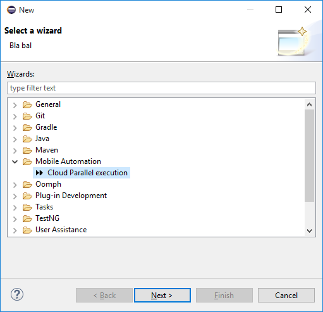Expand the User Assistance category
This screenshot has width=323, height=312.
pos(15,230)
